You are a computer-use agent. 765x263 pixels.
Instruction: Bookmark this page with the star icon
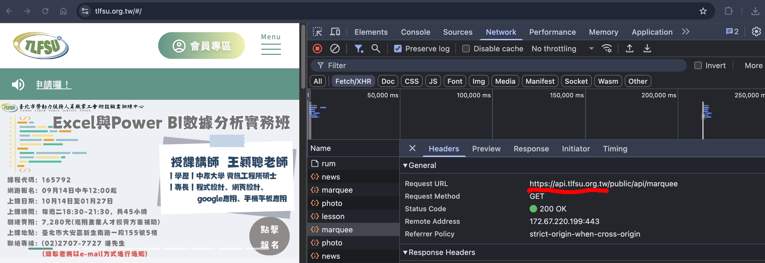pos(703,11)
